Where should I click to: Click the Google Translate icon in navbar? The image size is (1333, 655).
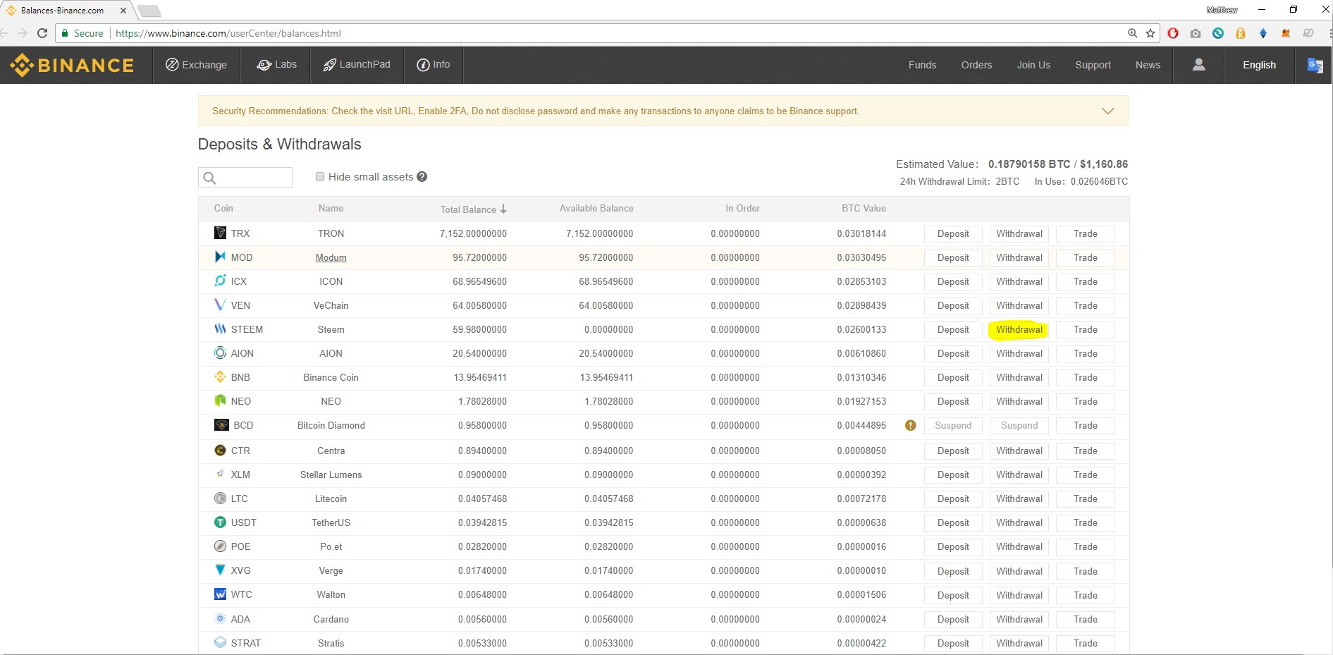tap(1315, 65)
